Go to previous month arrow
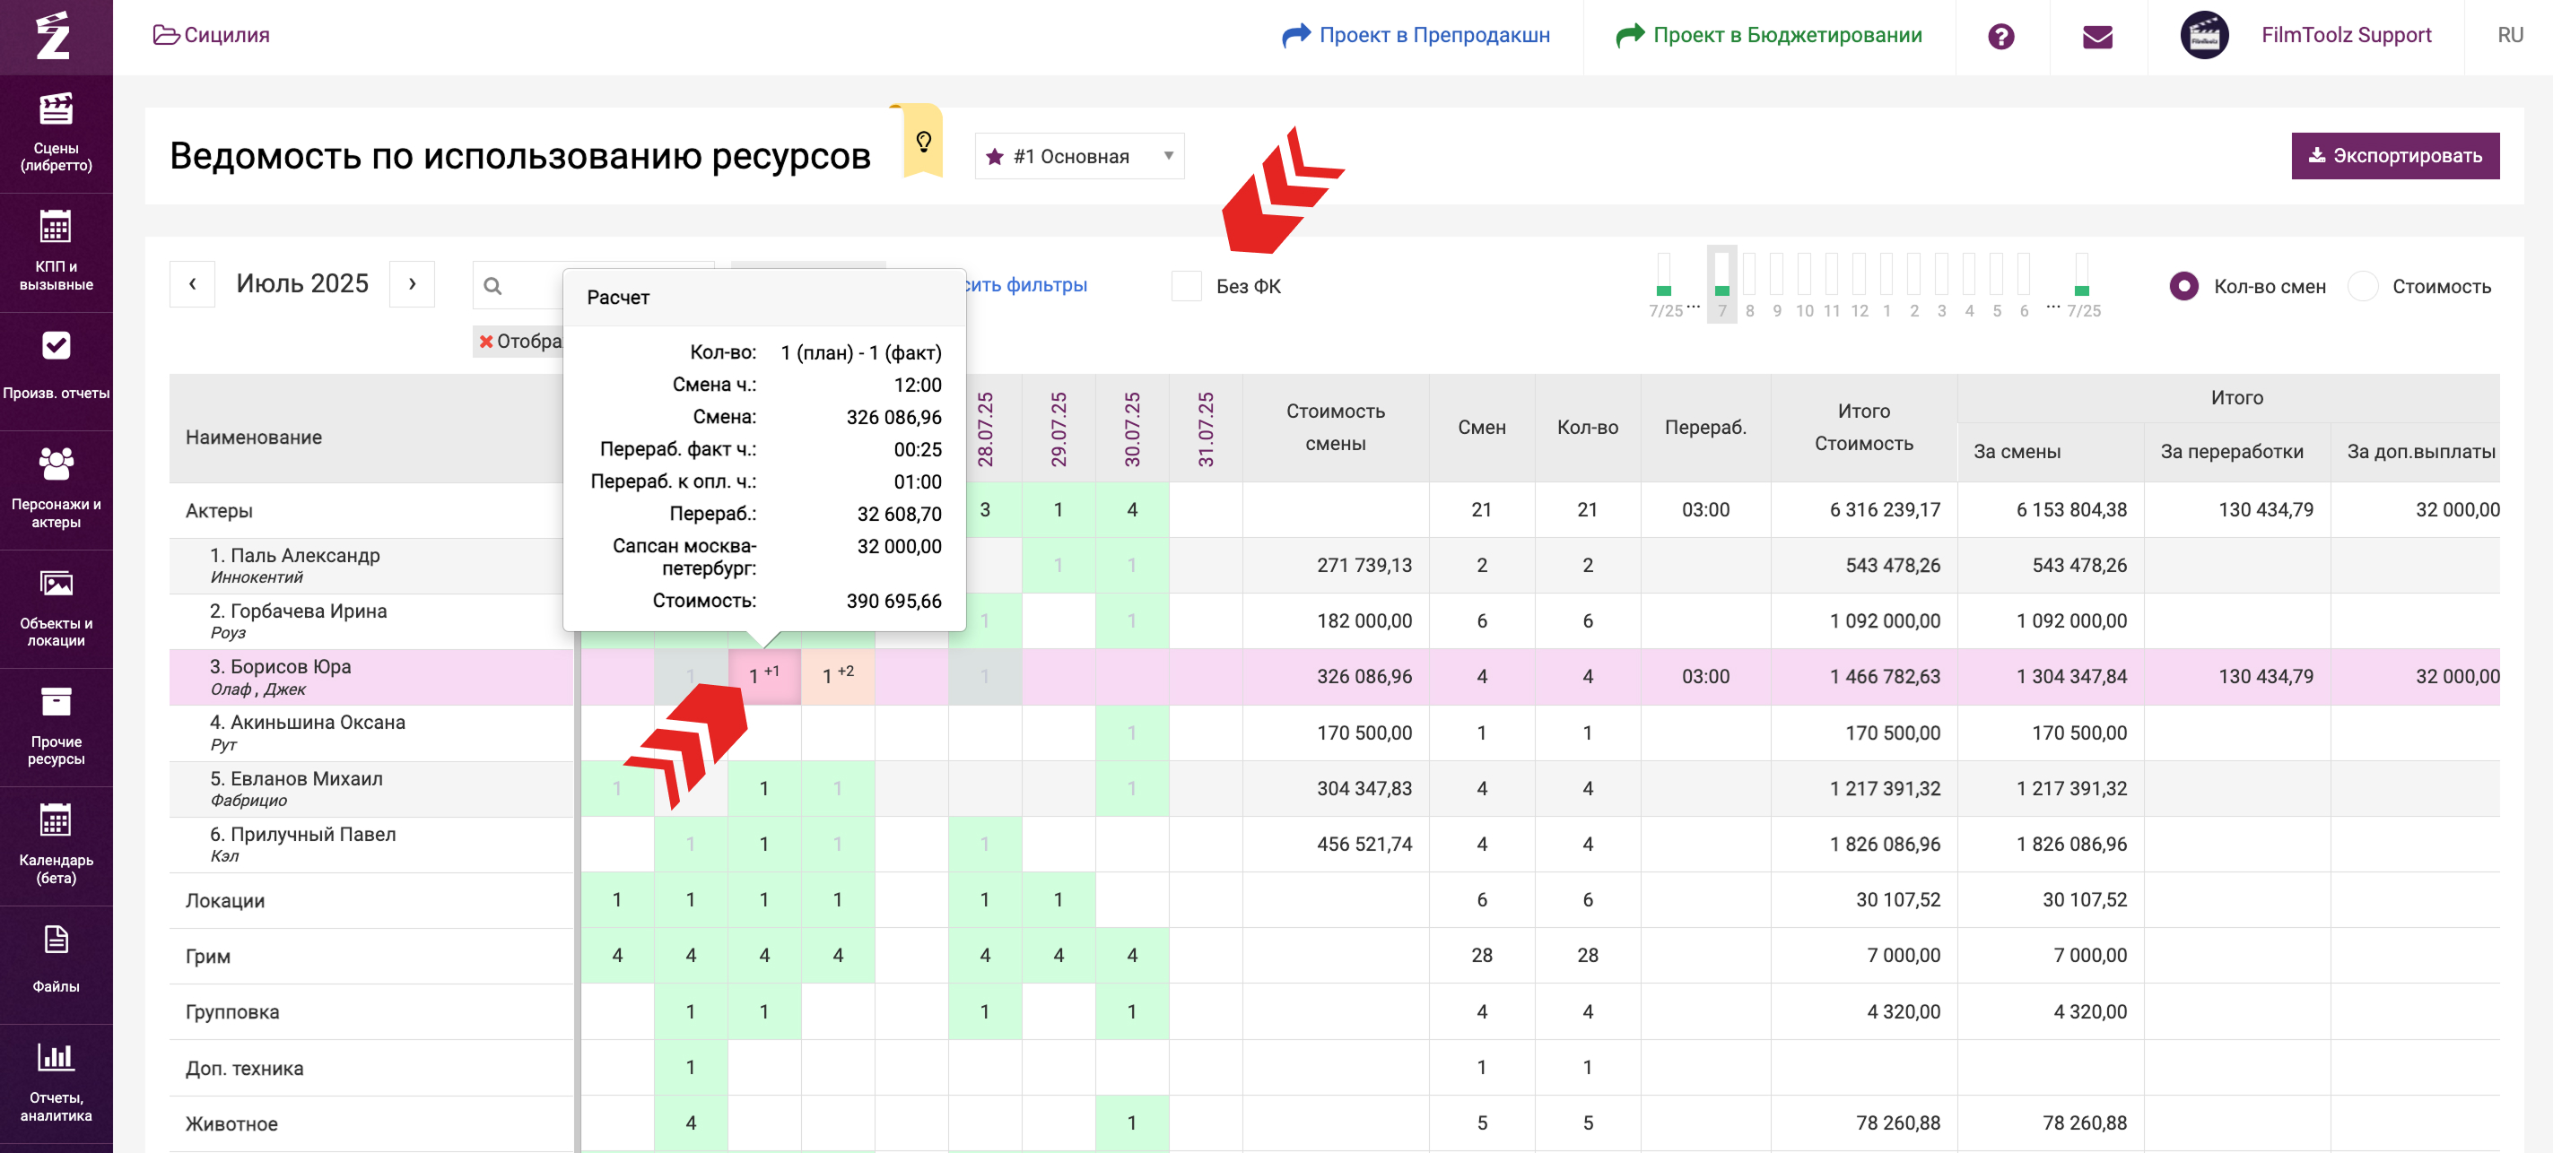Image resolution: width=2553 pixels, height=1153 pixels. (x=192, y=283)
